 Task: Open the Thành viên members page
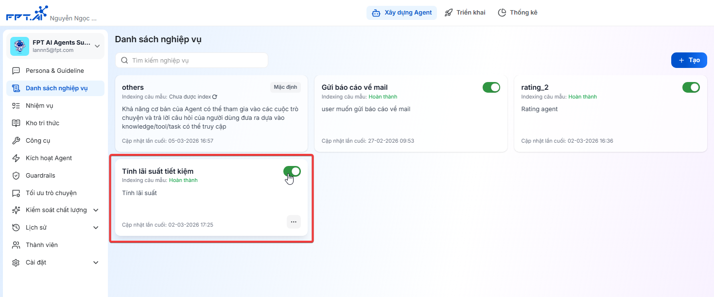click(41, 245)
